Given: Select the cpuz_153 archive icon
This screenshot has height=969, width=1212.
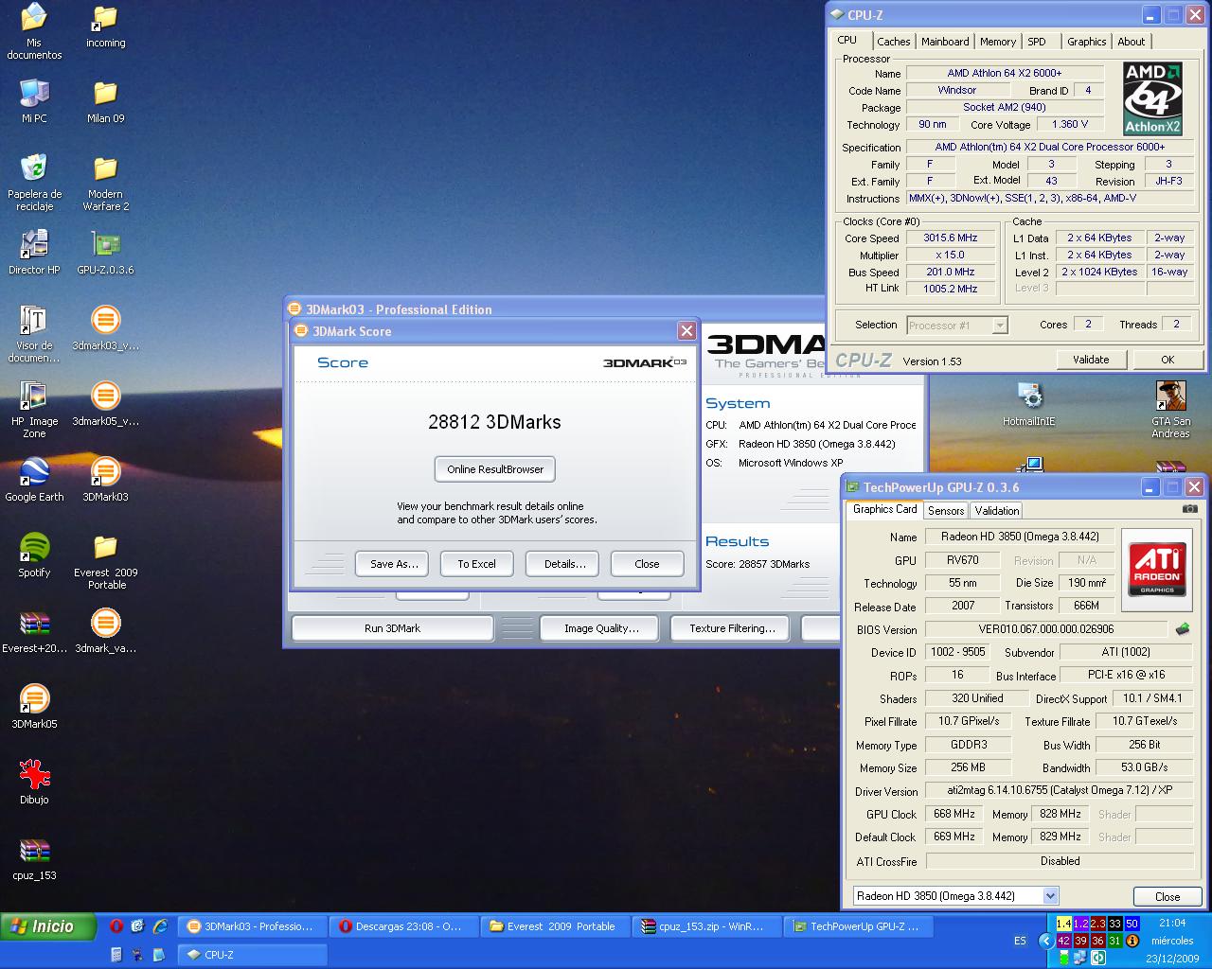Looking at the screenshot, I should [x=34, y=857].
